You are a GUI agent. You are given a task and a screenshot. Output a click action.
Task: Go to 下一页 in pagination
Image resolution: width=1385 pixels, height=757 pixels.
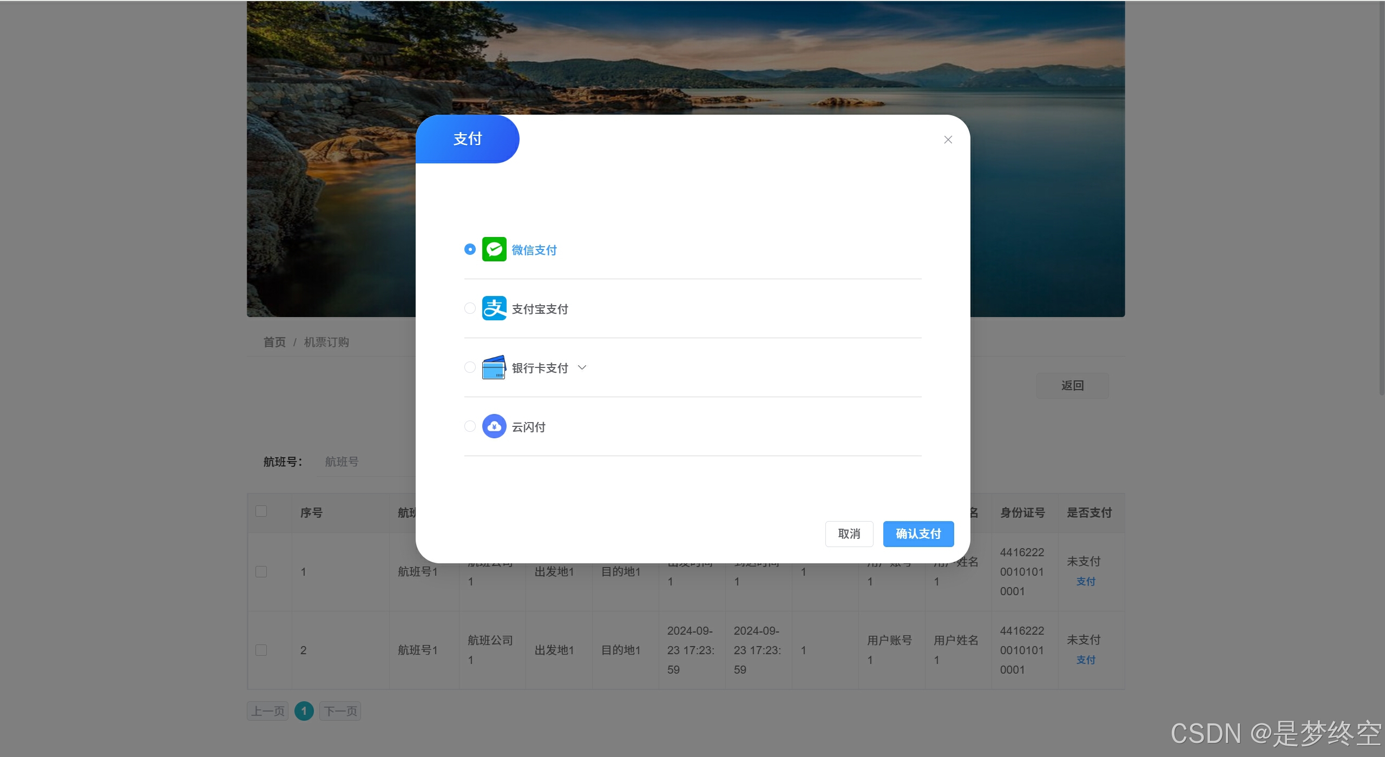pyautogui.click(x=340, y=711)
